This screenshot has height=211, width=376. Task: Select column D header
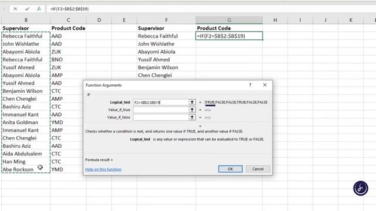click(99, 20)
